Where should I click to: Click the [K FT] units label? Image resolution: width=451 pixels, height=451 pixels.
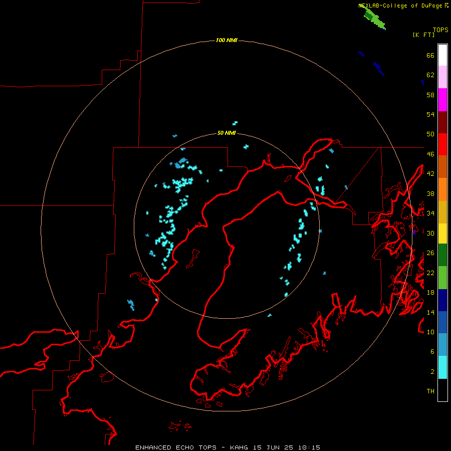point(423,35)
